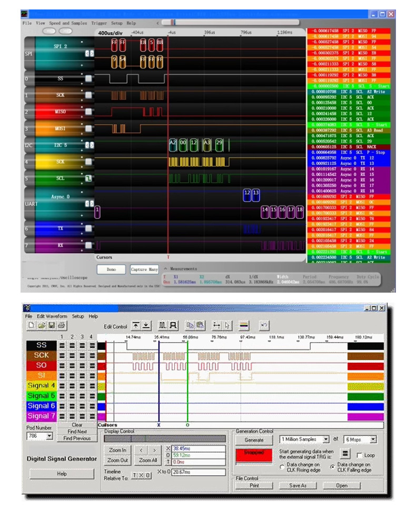Select Data change on CLK Falling edge
Screen dimensions: 416x530
click(332, 467)
